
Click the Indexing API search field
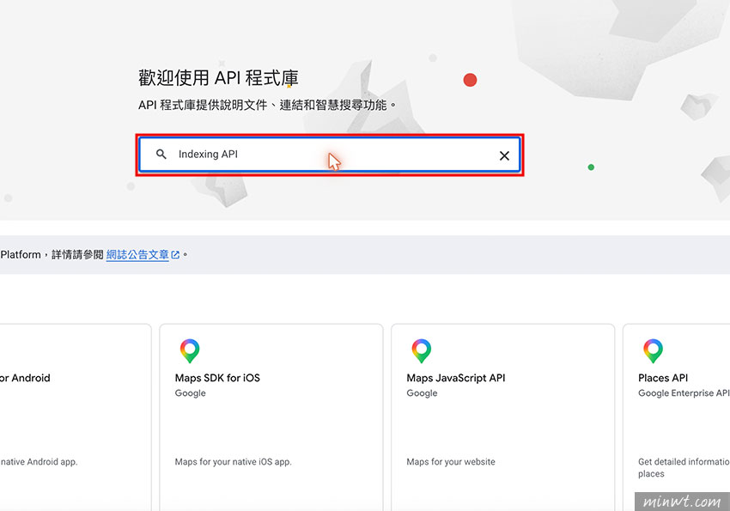[330, 155]
